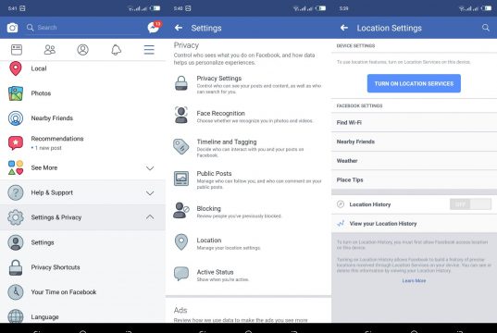Tap the search field in Facebook header

point(83,28)
